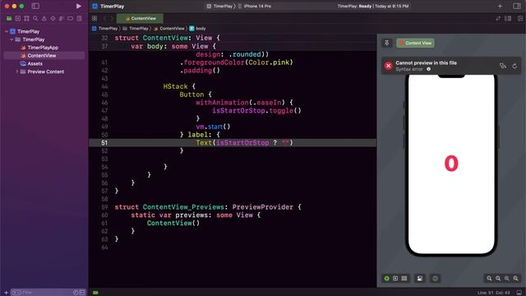Select Selectable preview mode
This screenshot has width=526, height=296.
(x=395, y=278)
